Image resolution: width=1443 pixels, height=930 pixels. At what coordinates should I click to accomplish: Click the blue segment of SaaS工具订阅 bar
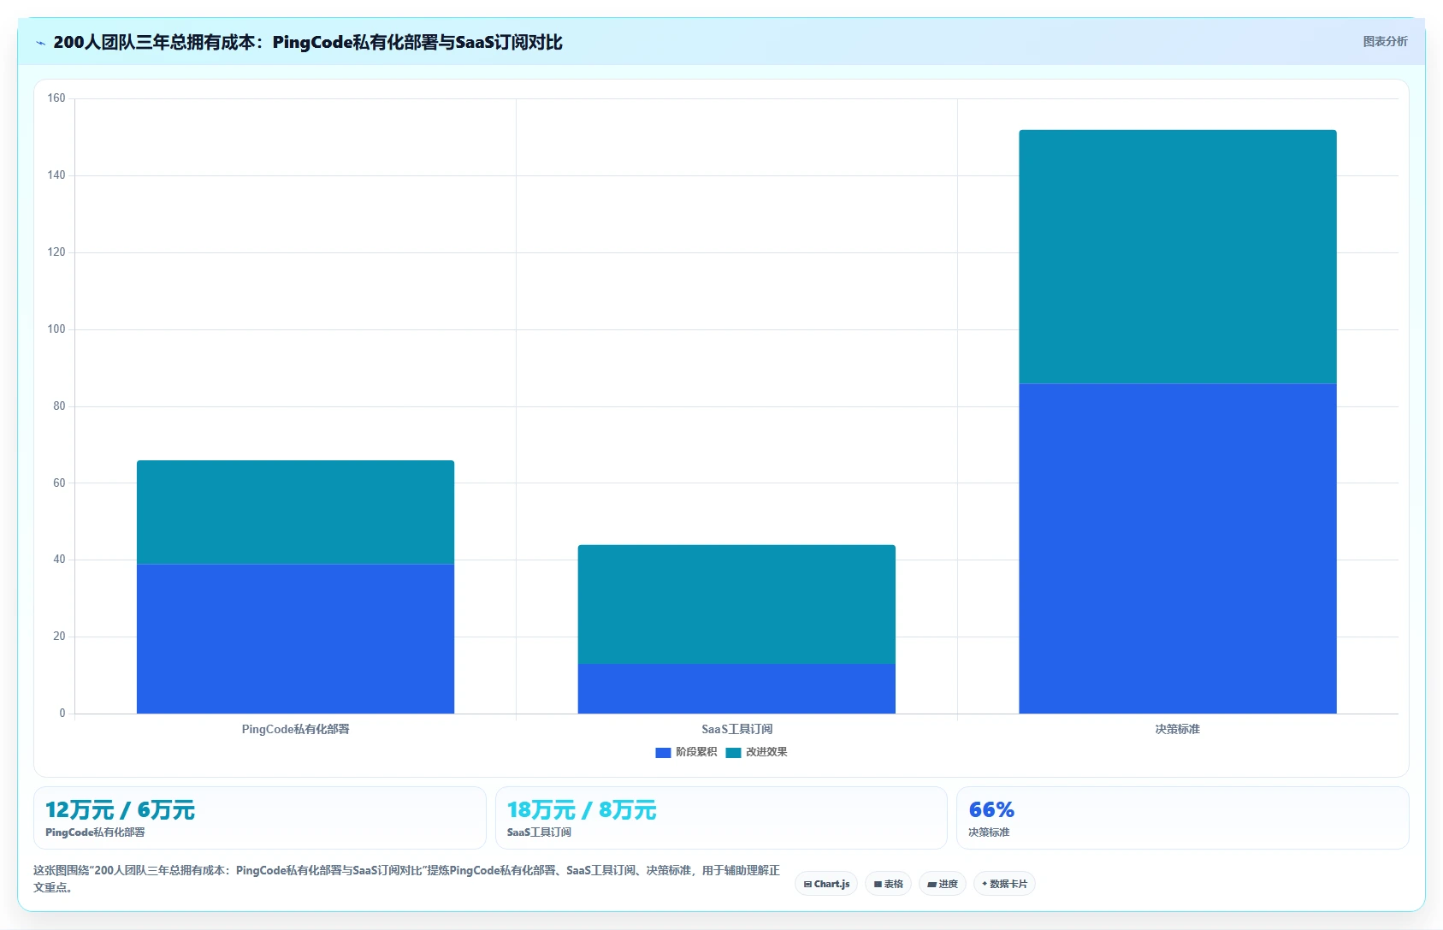(x=736, y=689)
